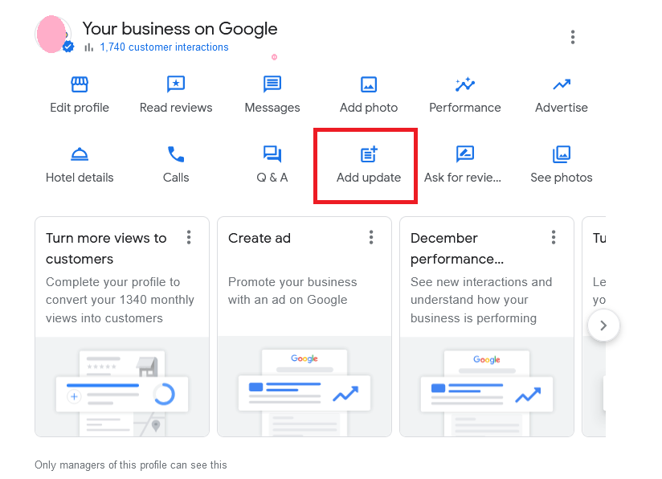Screen dimensions: 662x479
Task: Click 'Your business on Google' heading
Action: click(x=180, y=29)
